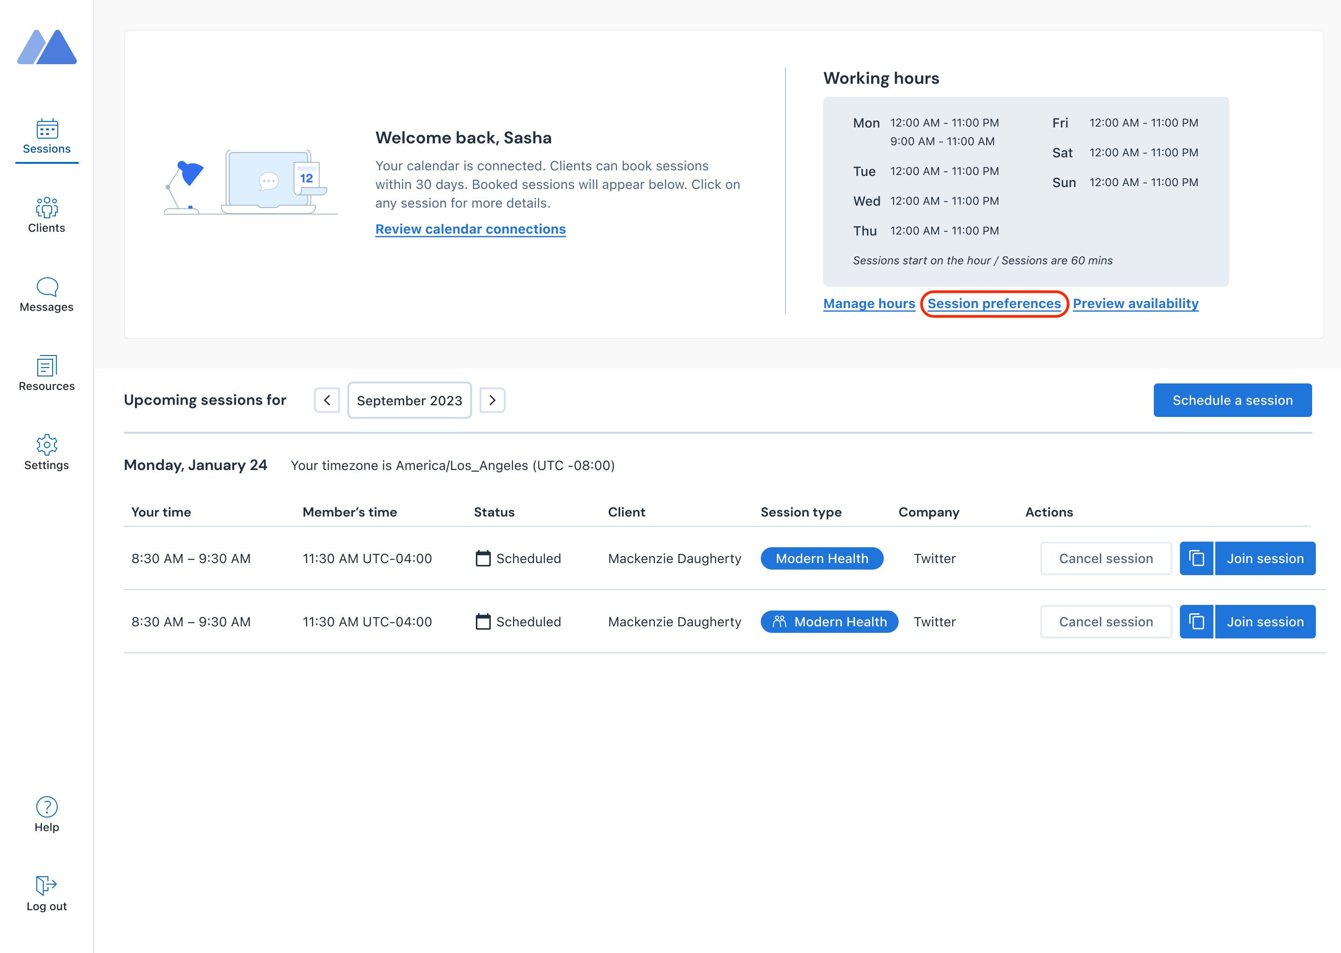This screenshot has height=953, width=1341.
Task: Click Preview availability link
Action: point(1136,303)
